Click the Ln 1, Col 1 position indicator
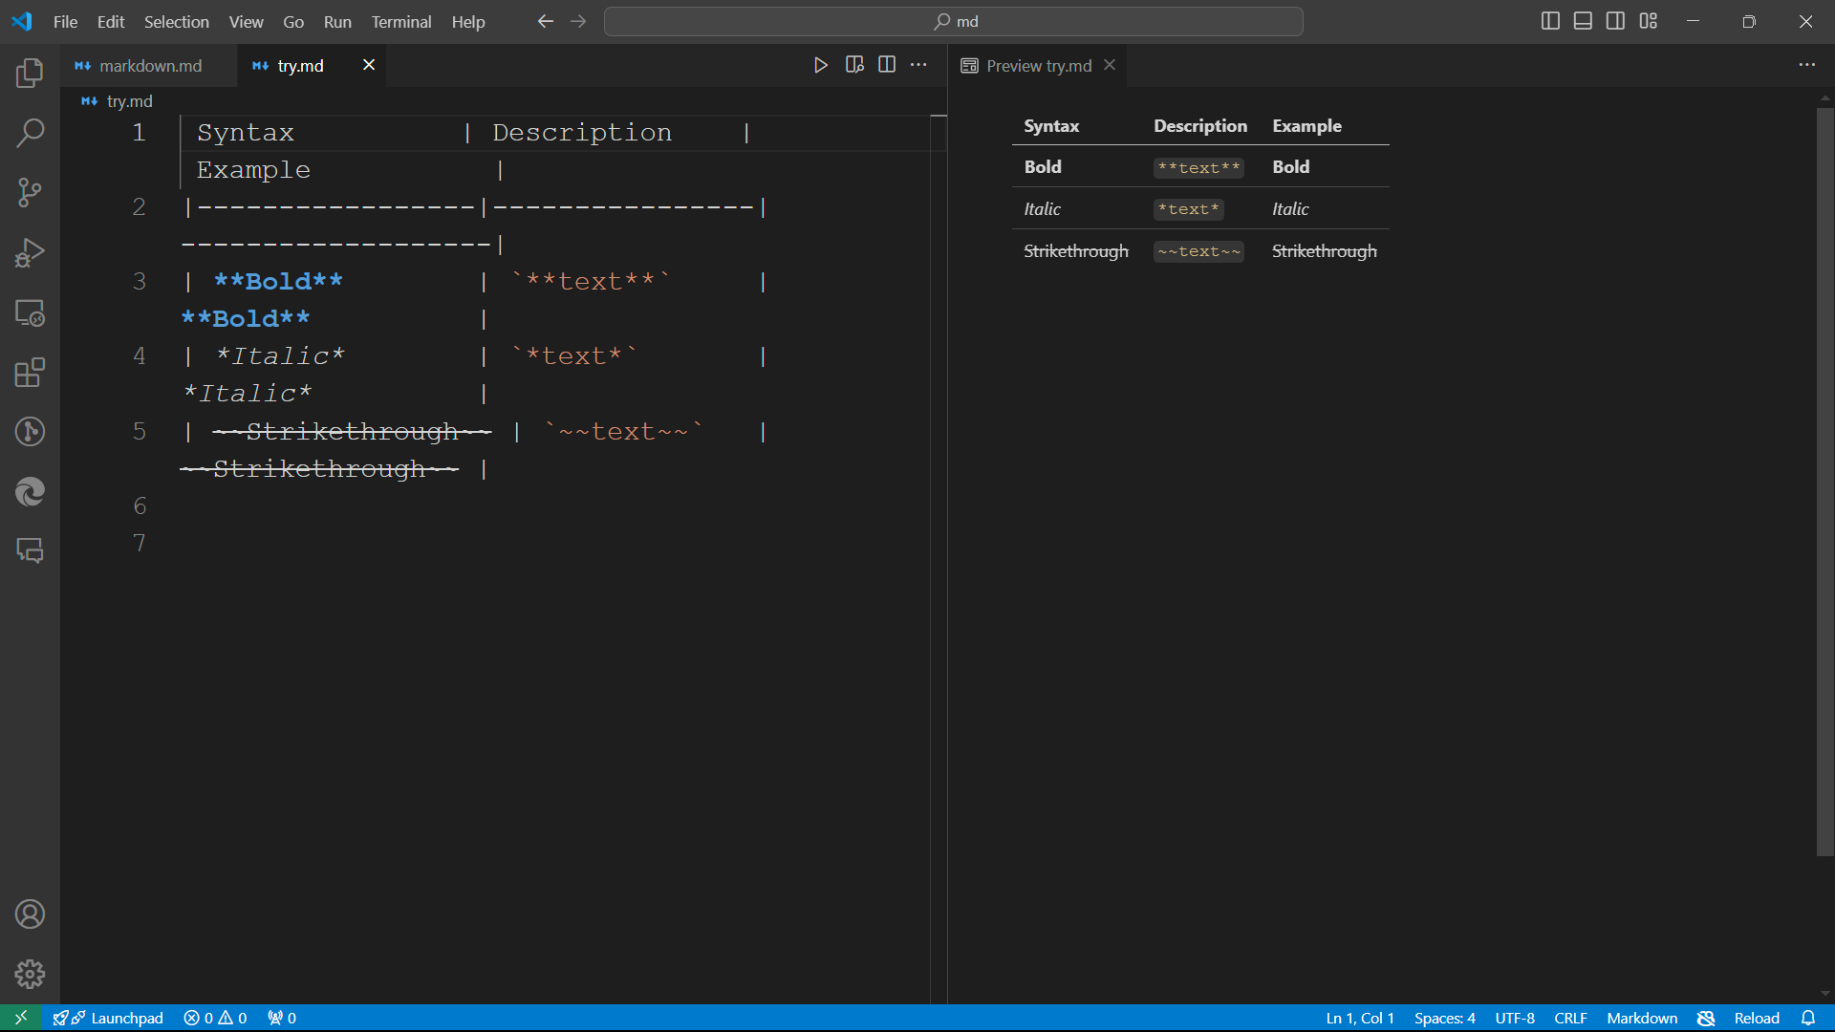The height and width of the screenshot is (1032, 1835). pos(1359,1018)
